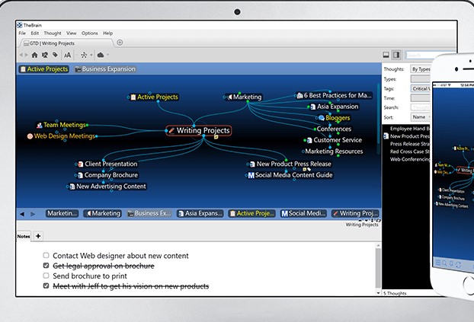Open Writing Proj... in the history bar
474x322 pixels.
[x=355, y=214]
